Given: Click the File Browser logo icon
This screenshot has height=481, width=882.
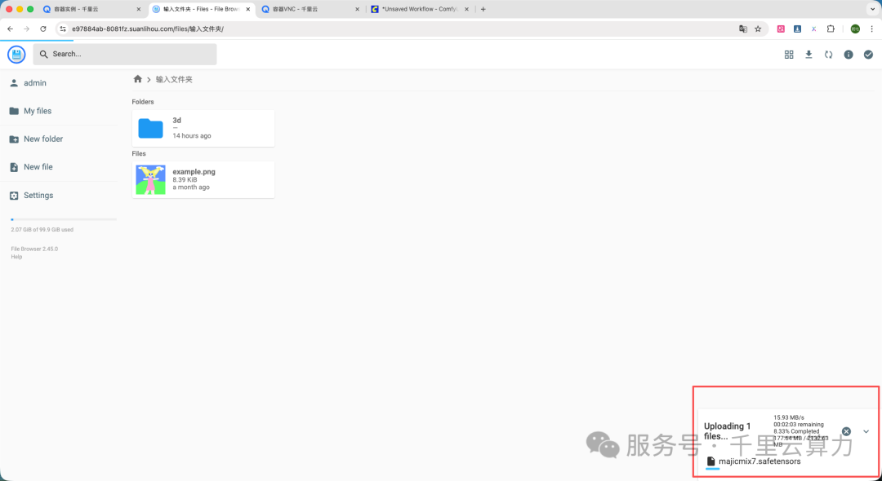Looking at the screenshot, I should coord(16,55).
